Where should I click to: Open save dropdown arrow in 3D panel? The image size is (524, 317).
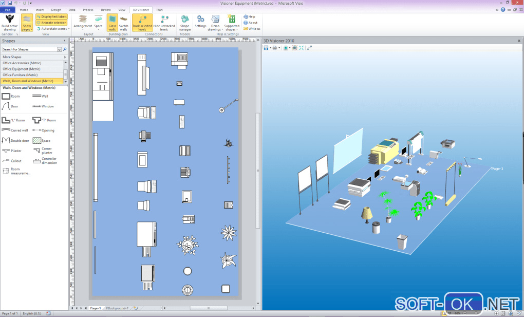coord(270,48)
